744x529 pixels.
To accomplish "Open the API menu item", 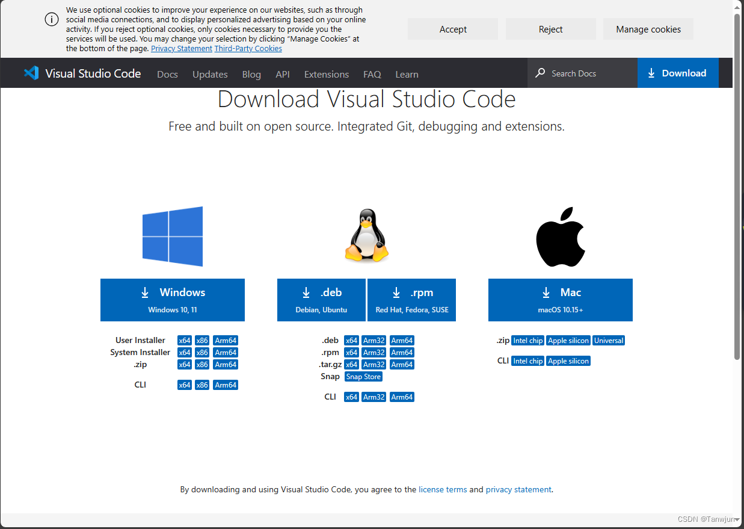I will pos(283,74).
